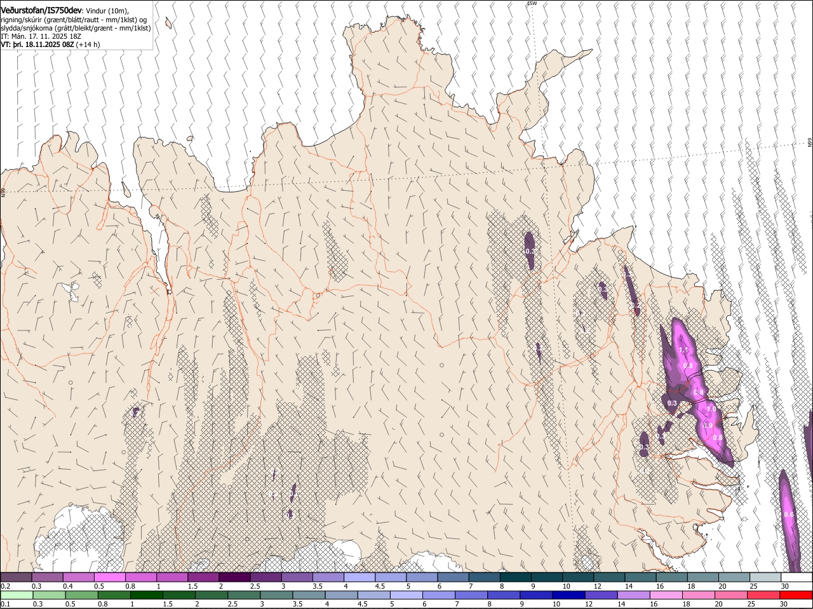Pick the light pink 16–18 swatch in lower legend
The height and width of the screenshot is (609, 813).
(666, 596)
